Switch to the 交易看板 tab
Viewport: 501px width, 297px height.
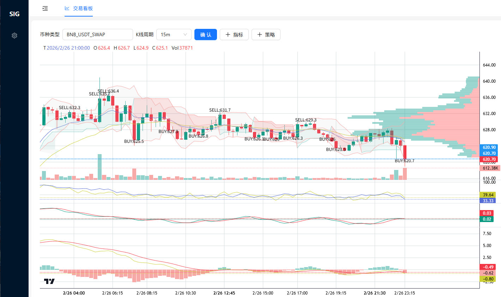pyautogui.click(x=79, y=8)
